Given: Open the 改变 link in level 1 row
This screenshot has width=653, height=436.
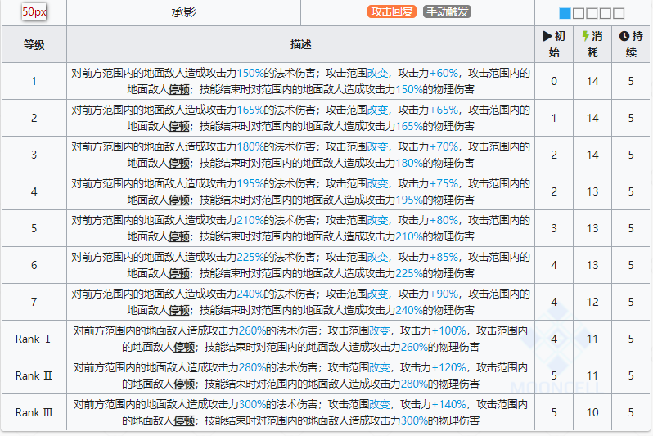Looking at the screenshot, I should (377, 74).
